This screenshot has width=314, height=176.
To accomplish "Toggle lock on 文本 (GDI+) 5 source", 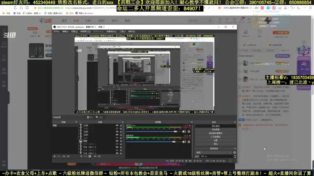I will tap(121, 147).
